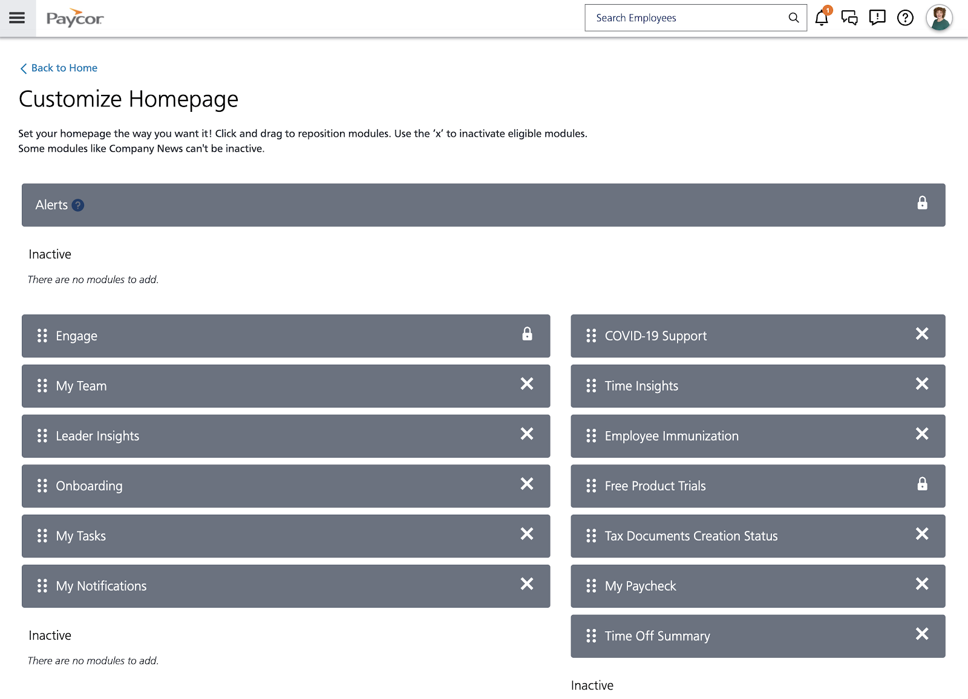Inactivate Tax Documents Creation Status module
Image resolution: width=968 pixels, height=699 pixels.
[922, 534]
